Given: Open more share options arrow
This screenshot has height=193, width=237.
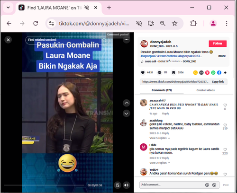Looking at the screenshot, I should point(225,72).
